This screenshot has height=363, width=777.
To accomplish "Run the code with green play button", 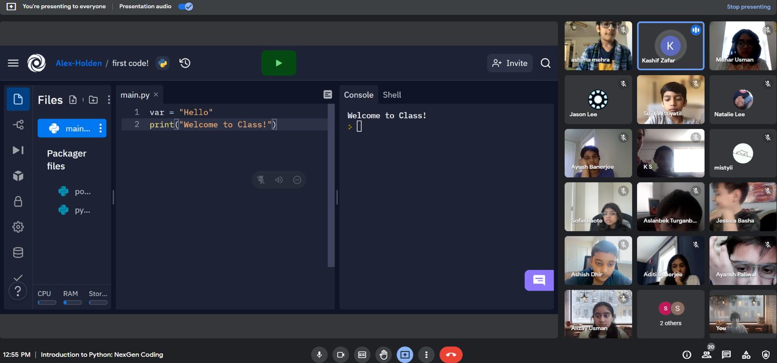I will [x=278, y=63].
